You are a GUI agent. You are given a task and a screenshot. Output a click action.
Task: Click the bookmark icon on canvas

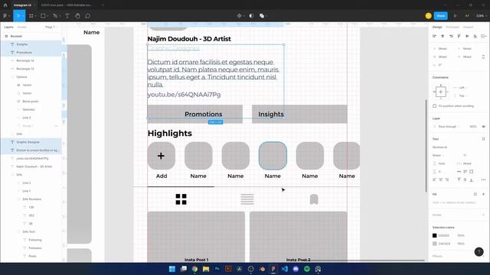click(x=314, y=199)
